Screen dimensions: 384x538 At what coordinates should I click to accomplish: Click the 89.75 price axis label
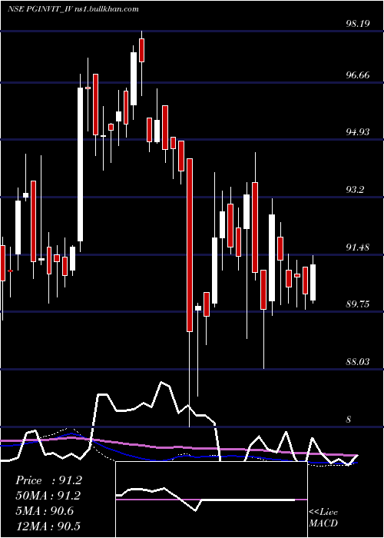(358, 304)
